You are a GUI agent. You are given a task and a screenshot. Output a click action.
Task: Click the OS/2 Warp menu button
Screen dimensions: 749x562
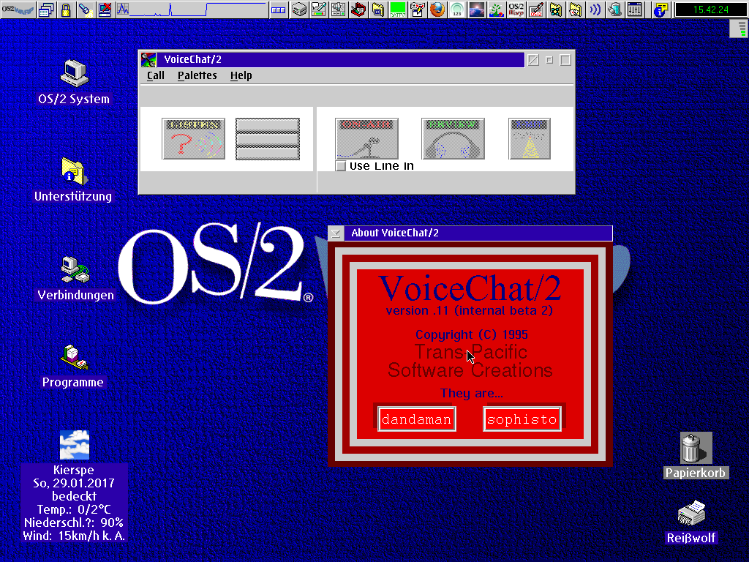[18, 10]
